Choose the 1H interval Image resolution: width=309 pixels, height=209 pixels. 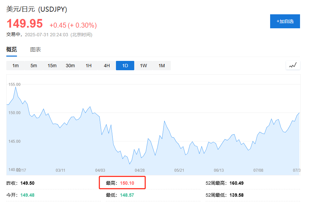(88, 66)
